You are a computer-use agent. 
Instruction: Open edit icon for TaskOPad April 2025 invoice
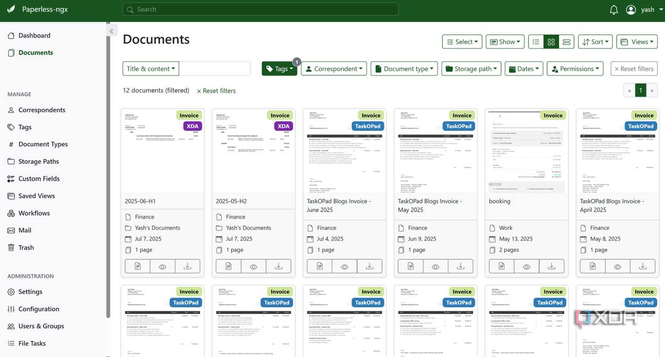(x=593, y=266)
